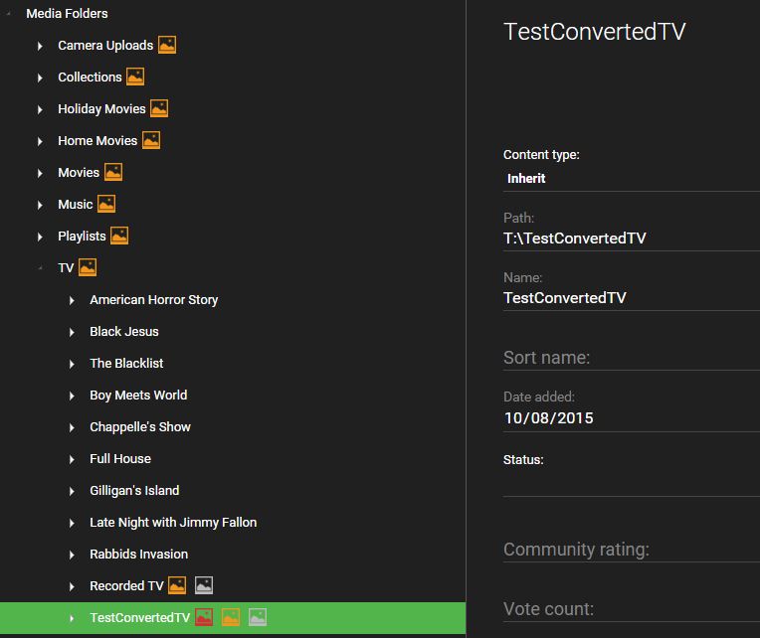Viewport: 760px width, 638px height.
Task: Select the Music folder label
Action: [x=76, y=205]
